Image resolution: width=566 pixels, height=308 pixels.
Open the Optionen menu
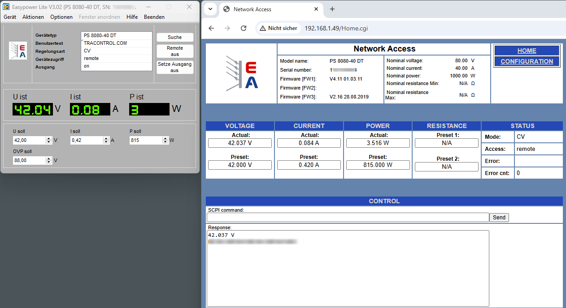click(61, 17)
